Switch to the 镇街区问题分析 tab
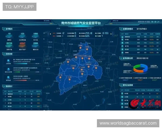Image resolution: width=162 pixels, height=130 pixels. (x=143, y=58)
